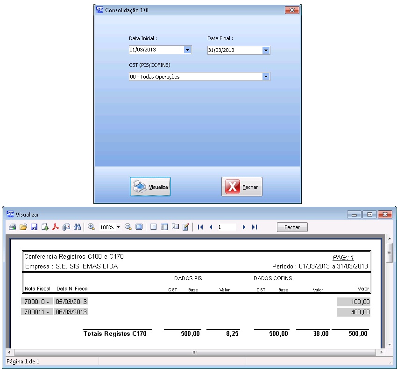Click the horizontal scrollbar of report

(195, 352)
